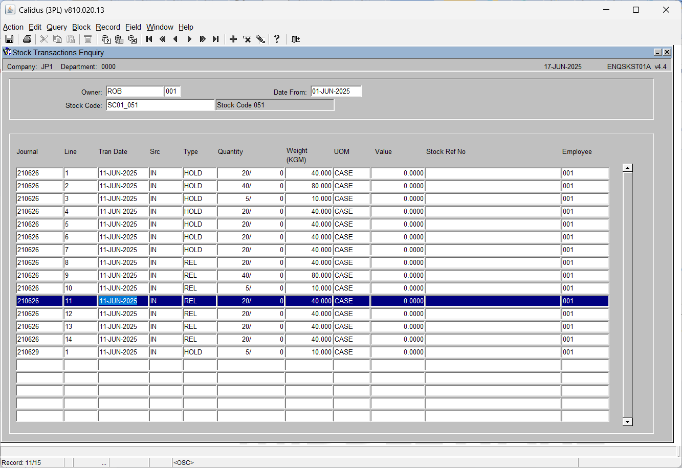Click the scrollbar up arrow

pyautogui.click(x=627, y=168)
